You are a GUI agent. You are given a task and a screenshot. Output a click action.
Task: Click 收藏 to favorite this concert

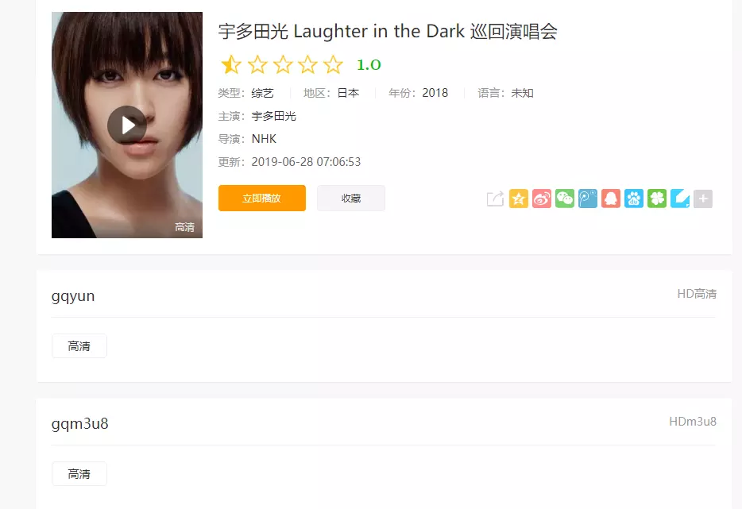(350, 199)
